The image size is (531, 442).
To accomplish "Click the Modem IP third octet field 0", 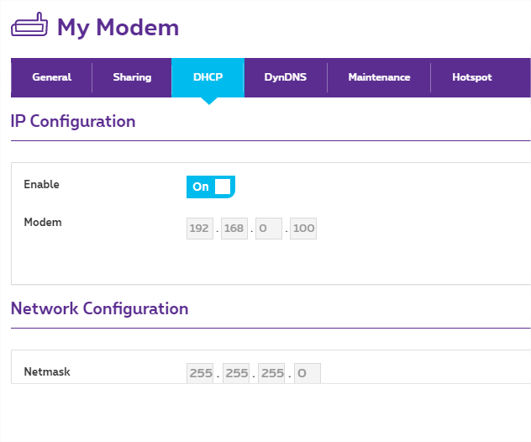I will (269, 229).
